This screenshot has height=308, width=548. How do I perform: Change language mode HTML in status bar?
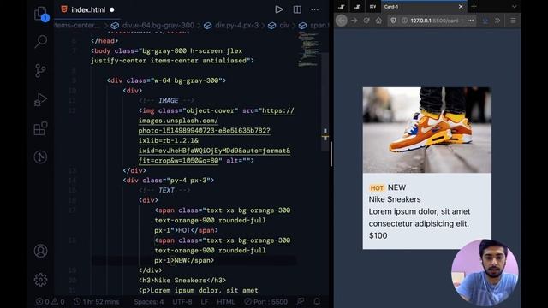click(226, 302)
